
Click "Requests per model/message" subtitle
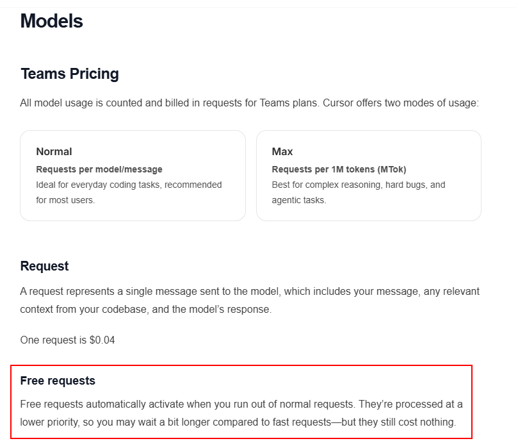(x=99, y=169)
